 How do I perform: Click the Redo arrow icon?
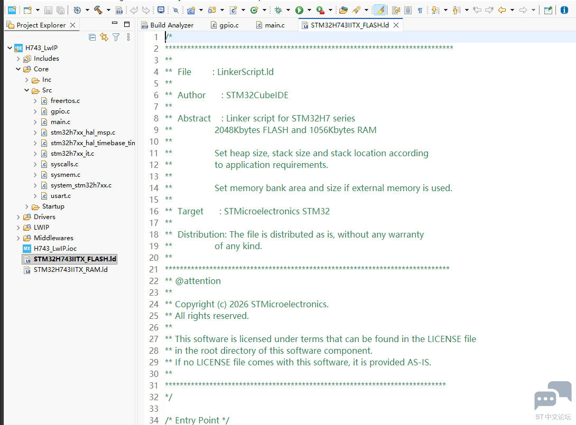point(146,10)
